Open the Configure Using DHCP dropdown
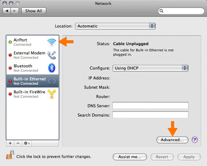 (x=150, y=68)
